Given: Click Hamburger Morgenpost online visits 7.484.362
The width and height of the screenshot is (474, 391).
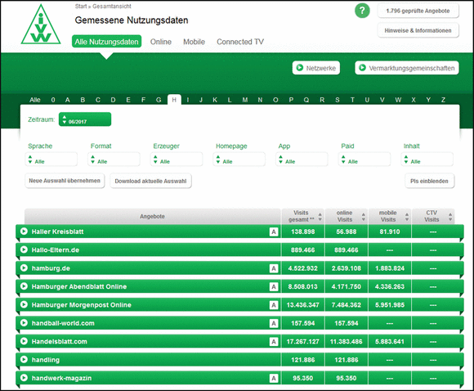Looking at the screenshot, I should pos(347,305).
